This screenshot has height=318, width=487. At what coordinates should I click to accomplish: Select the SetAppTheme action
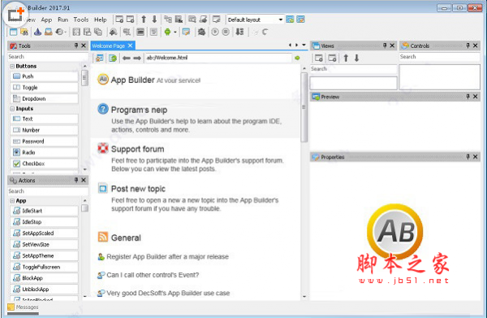pos(44,255)
